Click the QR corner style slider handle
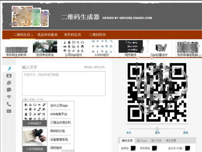202x152 pixels. coord(157,129)
